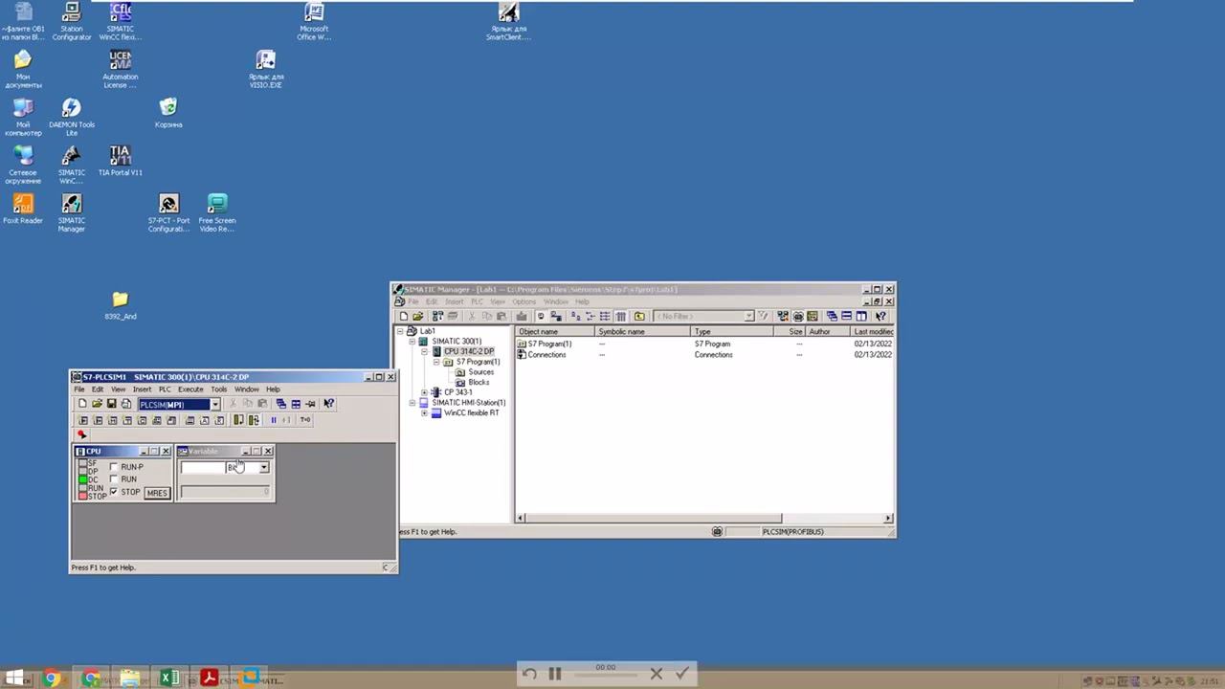Viewport: 1225px width, 689px height.
Task: Open Foxit Reader desktop shortcut
Action: point(23,209)
